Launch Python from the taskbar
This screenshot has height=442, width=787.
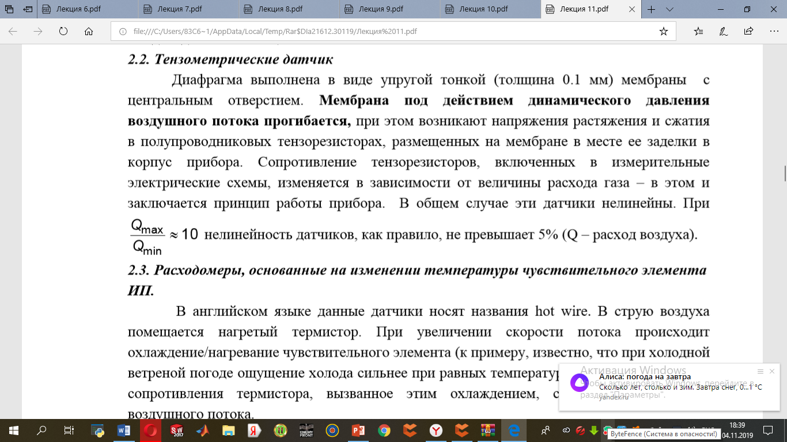tap(98, 430)
